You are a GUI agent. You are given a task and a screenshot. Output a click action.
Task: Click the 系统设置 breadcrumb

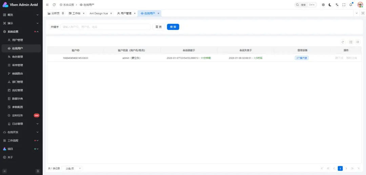[67, 5]
